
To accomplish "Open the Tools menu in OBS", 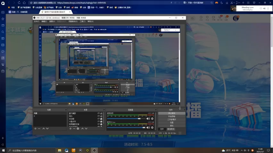I will tap(82, 21).
